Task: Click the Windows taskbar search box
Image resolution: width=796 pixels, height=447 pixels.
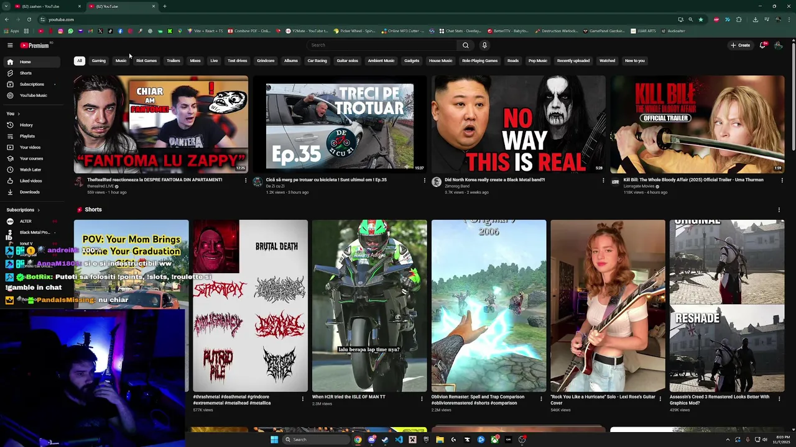Action: coord(316,440)
